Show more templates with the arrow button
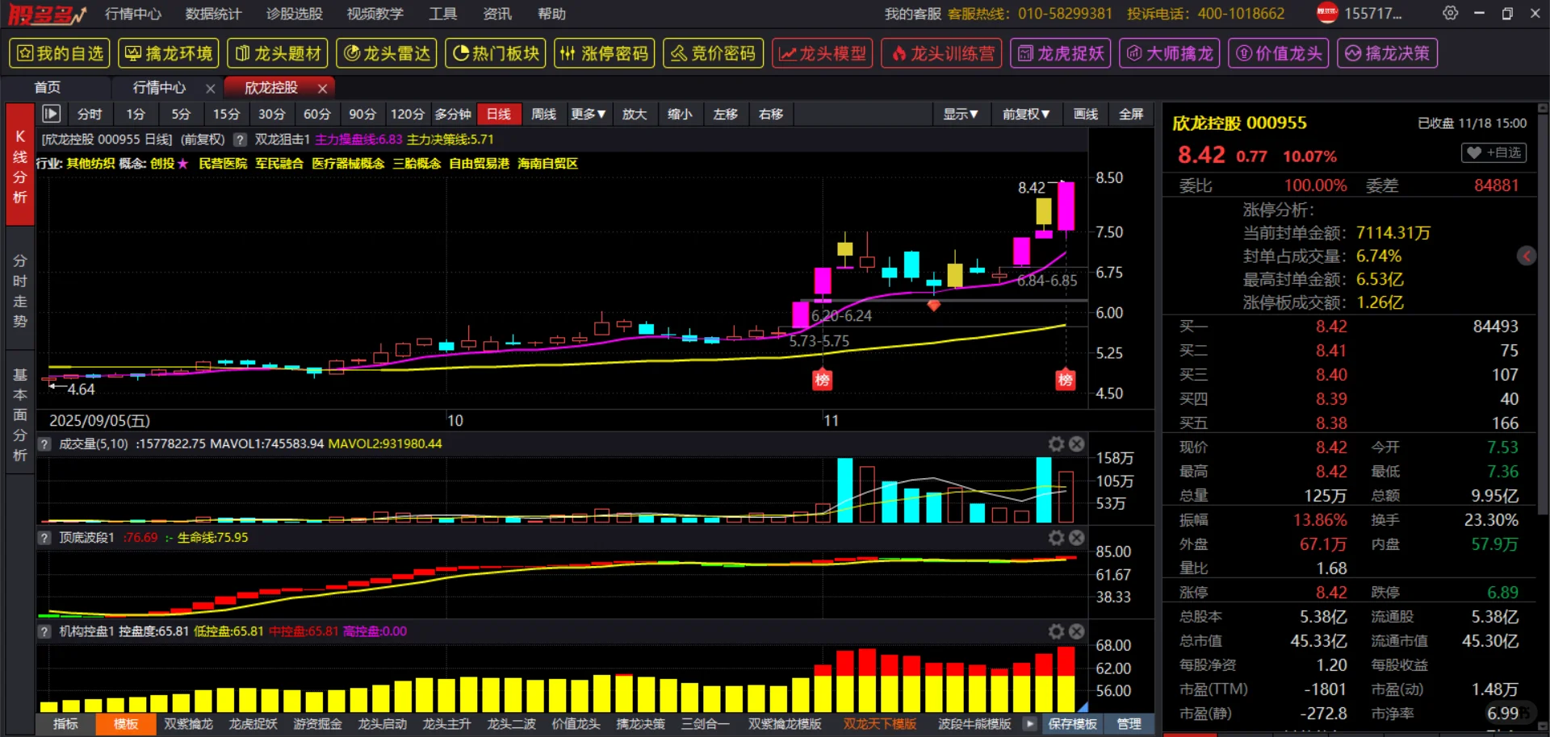This screenshot has height=737, width=1550. (x=1030, y=723)
